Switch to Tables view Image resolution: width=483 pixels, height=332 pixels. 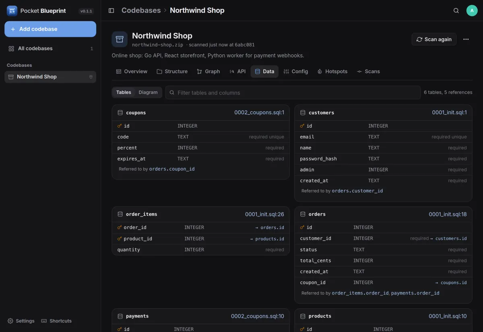click(124, 92)
